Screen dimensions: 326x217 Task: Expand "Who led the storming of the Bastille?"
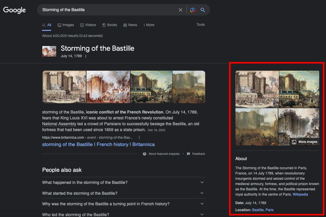pyautogui.click(x=123, y=214)
